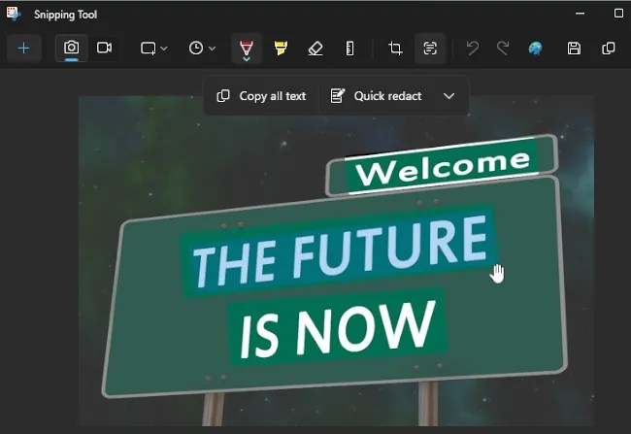Switch to video Record mode
The image size is (631, 434).
click(x=104, y=48)
